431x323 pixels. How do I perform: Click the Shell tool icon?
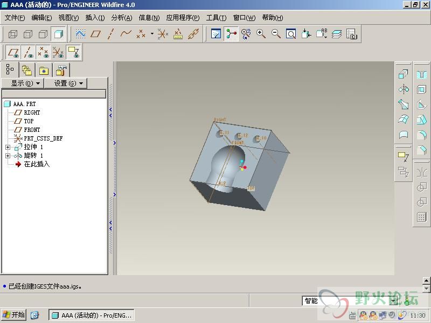tap(422, 89)
